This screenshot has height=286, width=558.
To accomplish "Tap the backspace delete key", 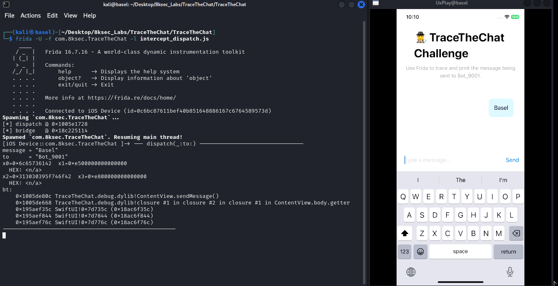I will [x=516, y=234].
